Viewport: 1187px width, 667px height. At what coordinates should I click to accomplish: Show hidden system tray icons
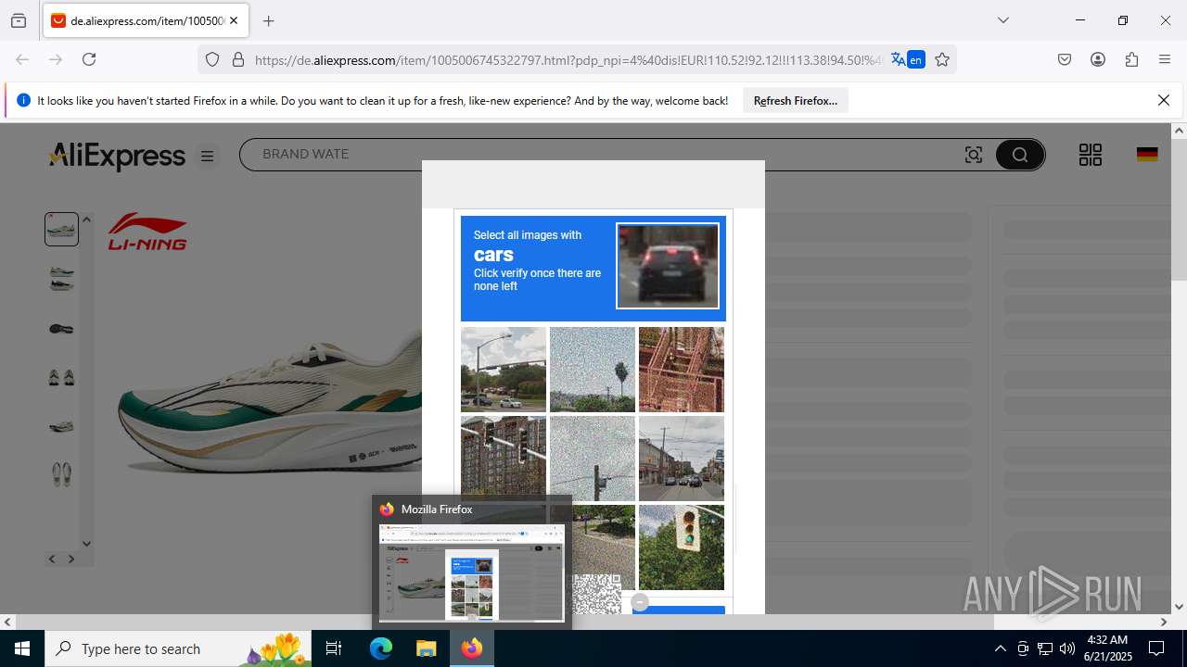pos(1000,648)
